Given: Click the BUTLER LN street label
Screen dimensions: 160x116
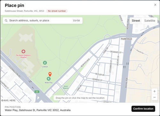Looking at the screenshot, I should pyautogui.click(x=100, y=75).
